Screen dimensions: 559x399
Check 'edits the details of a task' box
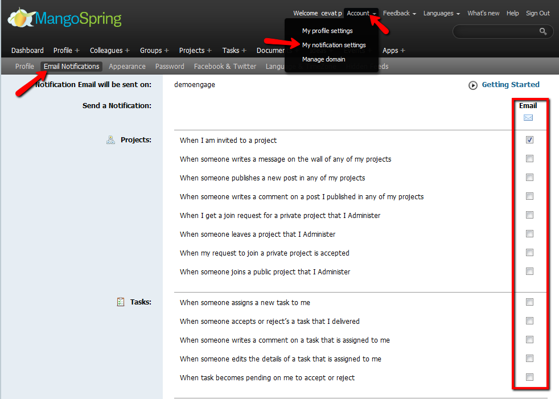coord(530,359)
